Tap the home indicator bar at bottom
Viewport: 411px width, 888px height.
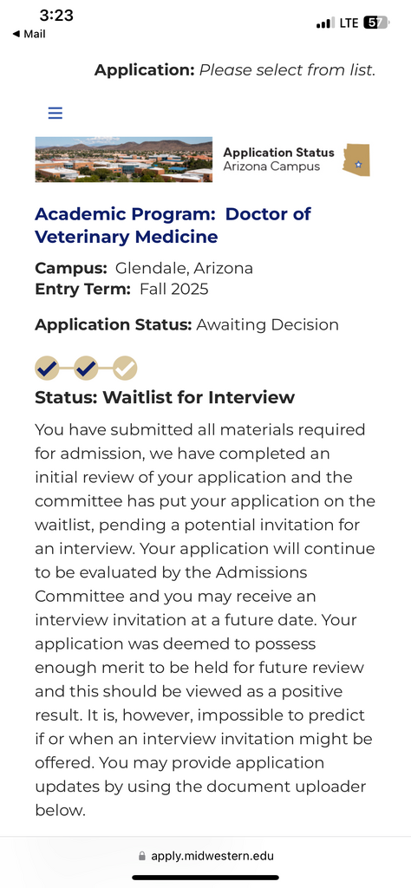coord(205,878)
